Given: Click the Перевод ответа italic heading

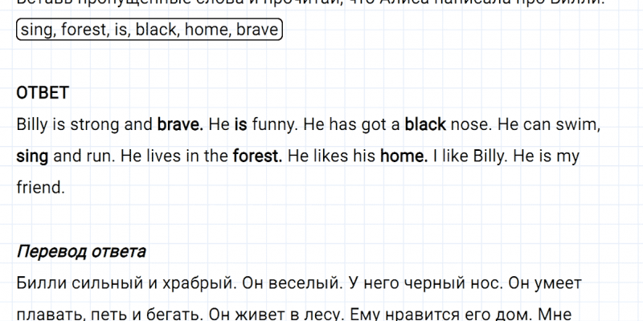Looking at the screenshot, I should [x=81, y=251].
